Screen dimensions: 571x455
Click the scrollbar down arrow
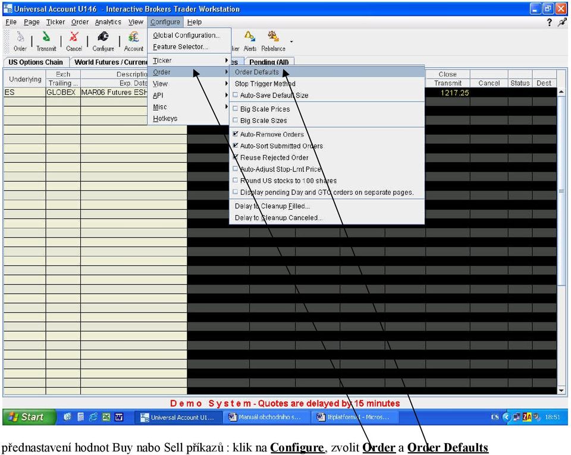coord(561,390)
